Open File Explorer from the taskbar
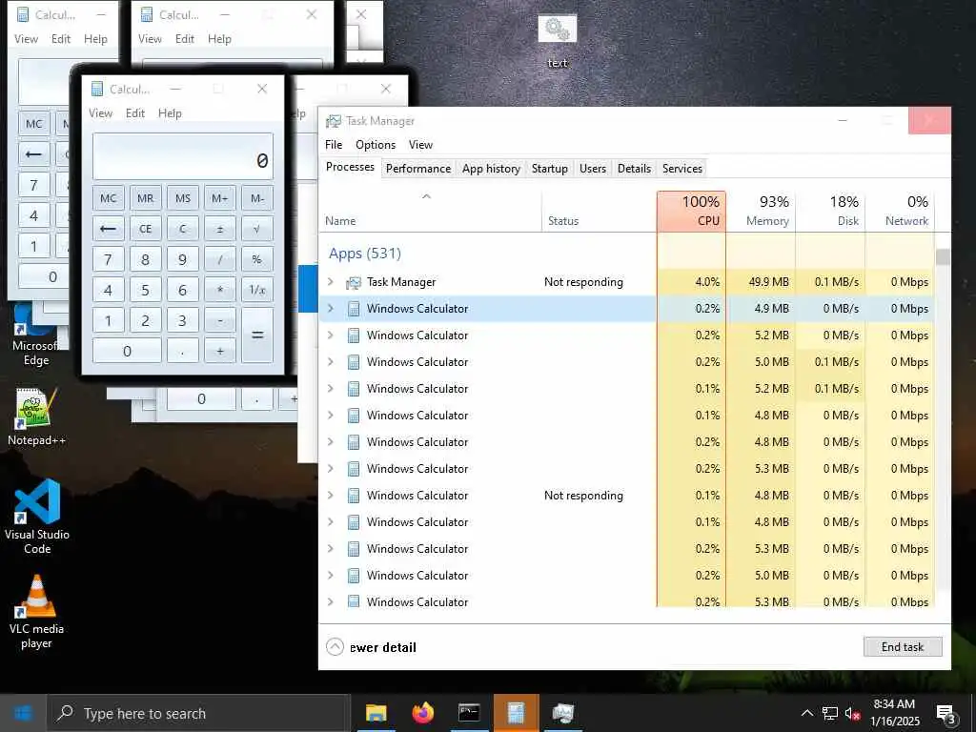The height and width of the screenshot is (732, 976). tap(376, 713)
